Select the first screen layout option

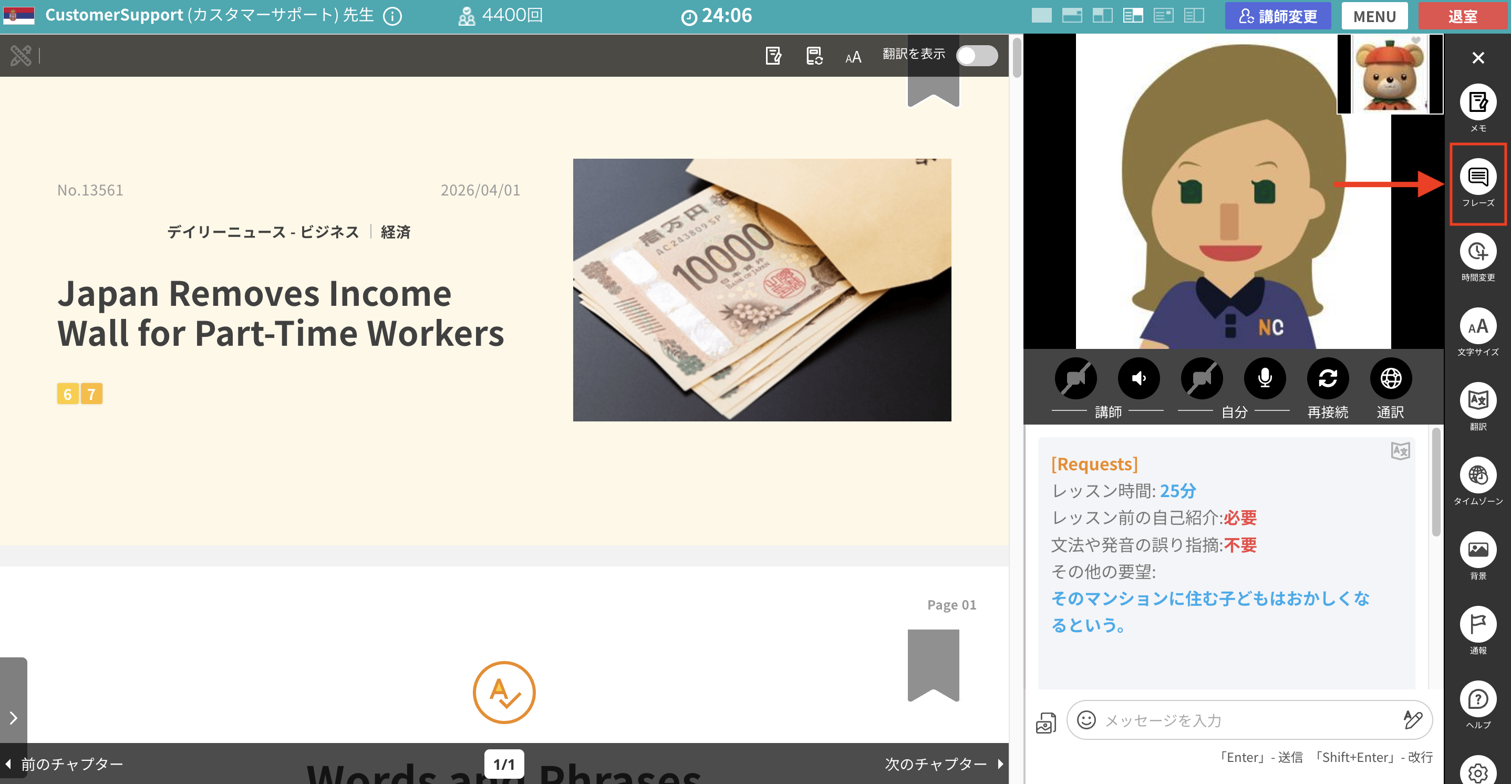[x=1041, y=16]
